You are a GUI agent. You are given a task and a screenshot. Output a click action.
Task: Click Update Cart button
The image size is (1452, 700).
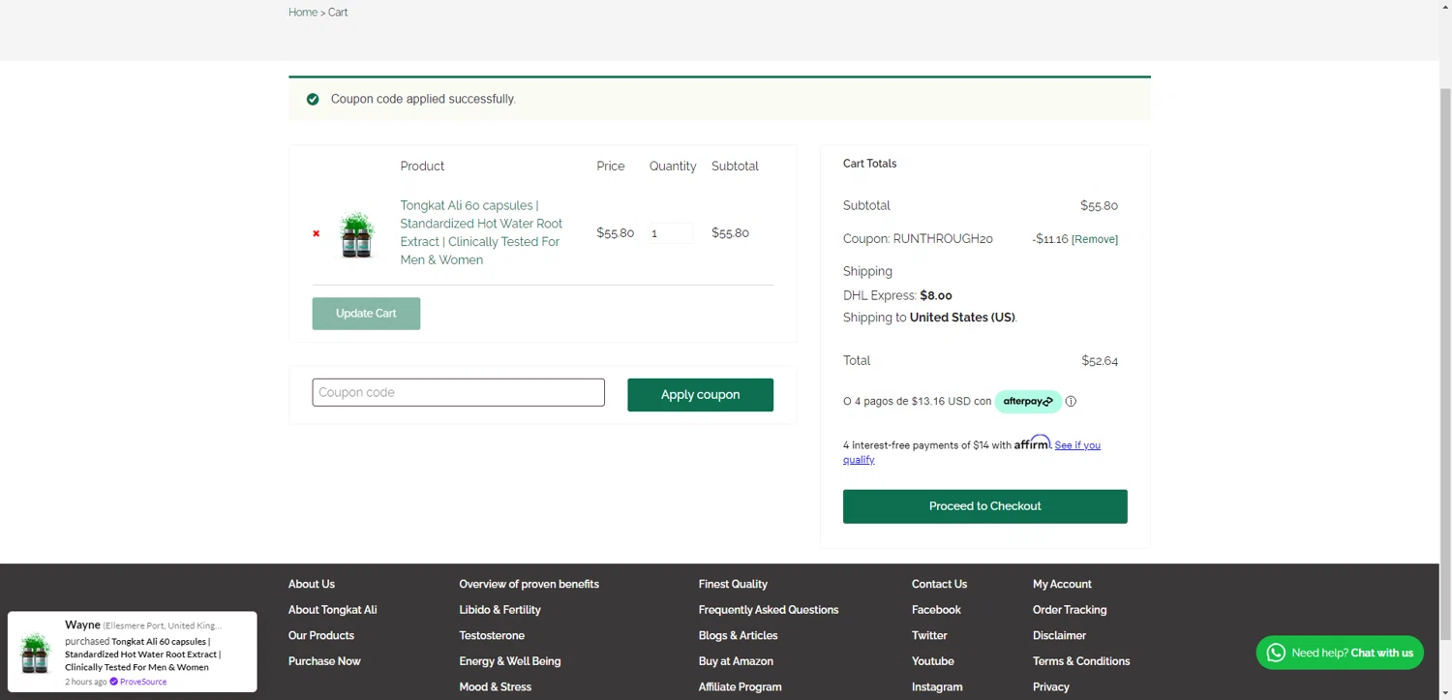(366, 314)
